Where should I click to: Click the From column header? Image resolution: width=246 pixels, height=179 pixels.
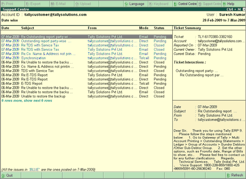pyautogui.click(x=92, y=28)
